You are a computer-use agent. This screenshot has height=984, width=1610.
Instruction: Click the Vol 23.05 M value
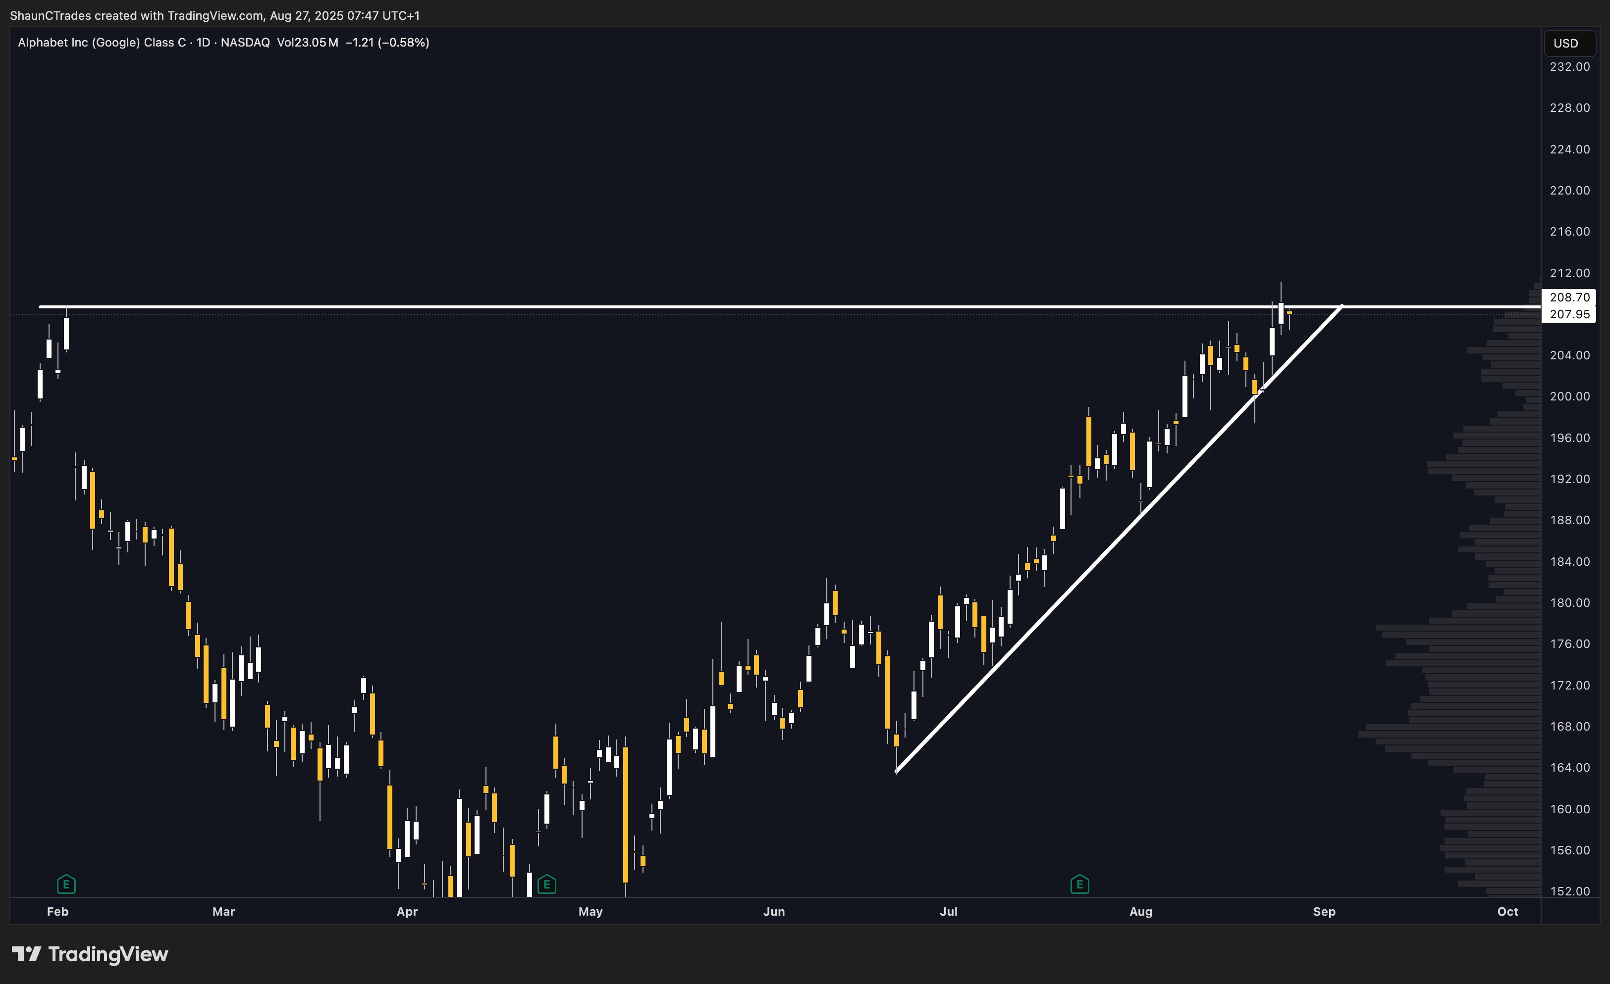(307, 43)
